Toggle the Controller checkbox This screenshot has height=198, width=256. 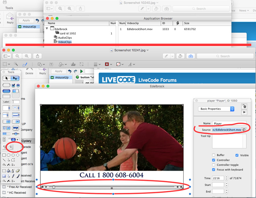(x=214, y=160)
